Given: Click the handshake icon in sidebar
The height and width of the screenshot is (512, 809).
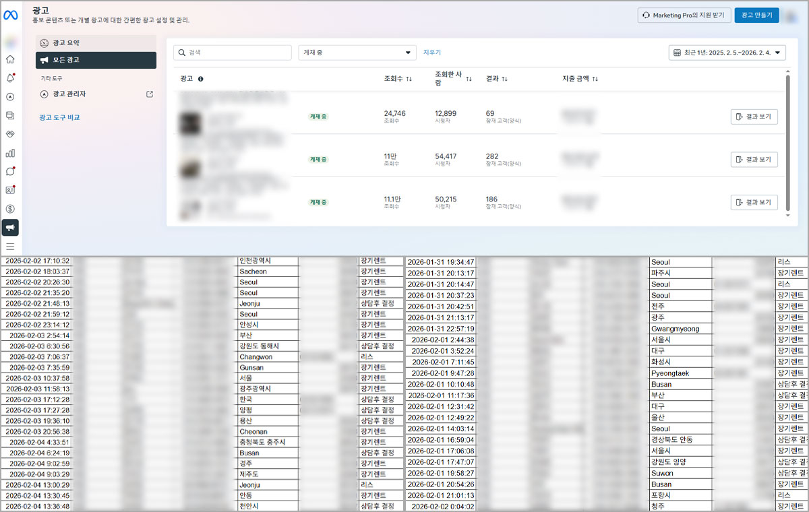Looking at the screenshot, I should [10, 134].
